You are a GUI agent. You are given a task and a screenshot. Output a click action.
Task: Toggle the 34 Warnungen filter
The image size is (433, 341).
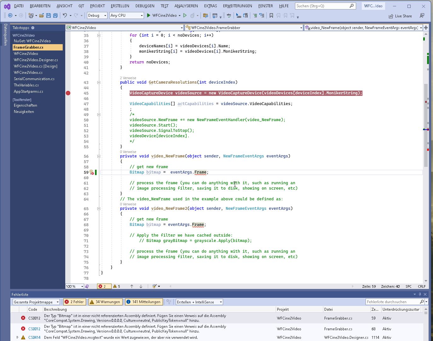coord(105,302)
